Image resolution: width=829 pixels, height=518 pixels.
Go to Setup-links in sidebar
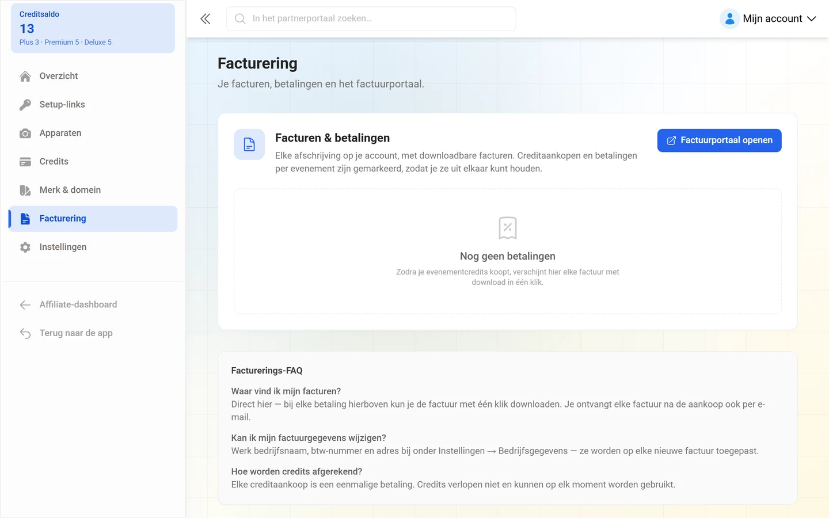pyautogui.click(x=93, y=105)
